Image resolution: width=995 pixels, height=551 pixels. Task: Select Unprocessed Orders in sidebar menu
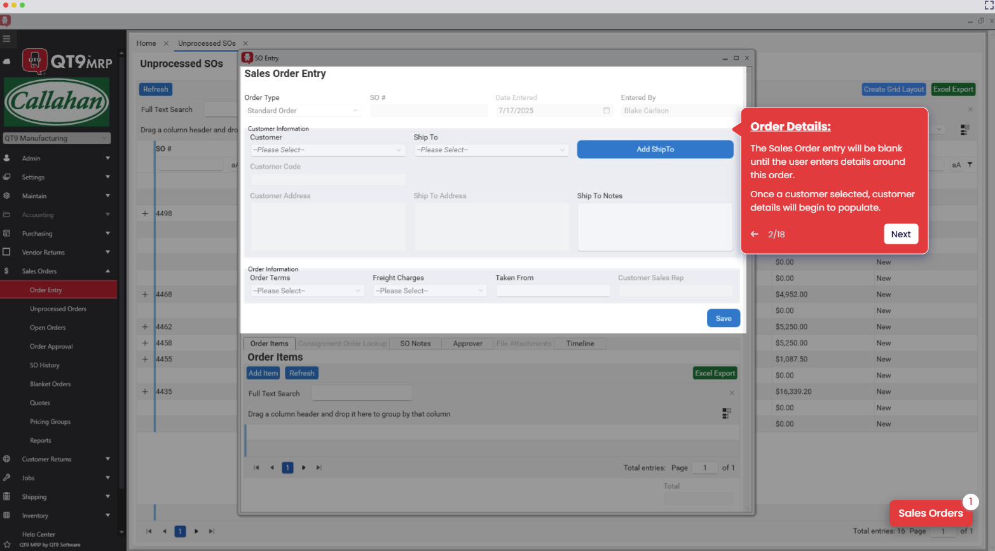pyautogui.click(x=58, y=309)
